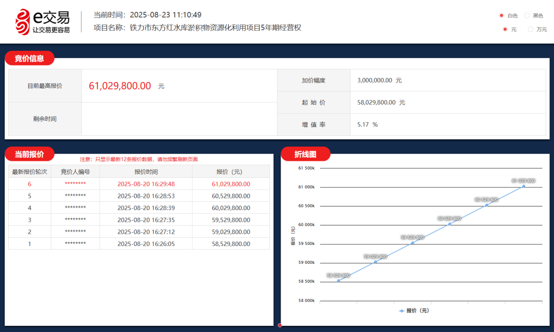This screenshot has width=554, height=332.
Task: Open the 竞价信息 section header
Action: (x=29, y=58)
